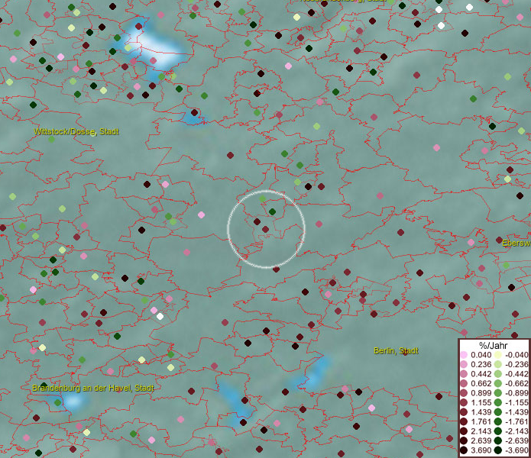Click the '-1.761' legend value
This screenshot has height=458, width=531.
tap(516, 422)
